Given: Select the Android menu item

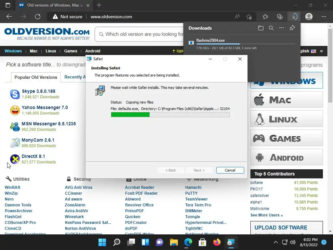Looking at the screenshot, I should (x=93, y=51).
